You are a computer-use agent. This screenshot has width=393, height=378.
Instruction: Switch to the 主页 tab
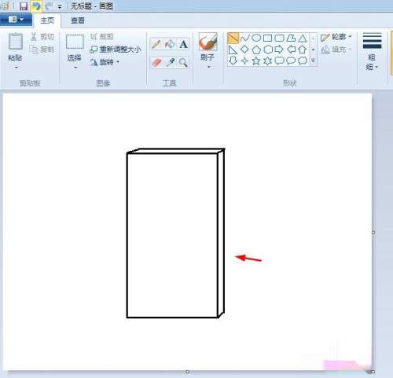click(47, 20)
